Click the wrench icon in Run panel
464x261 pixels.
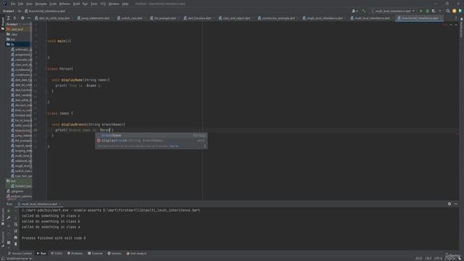[x=9, y=217]
